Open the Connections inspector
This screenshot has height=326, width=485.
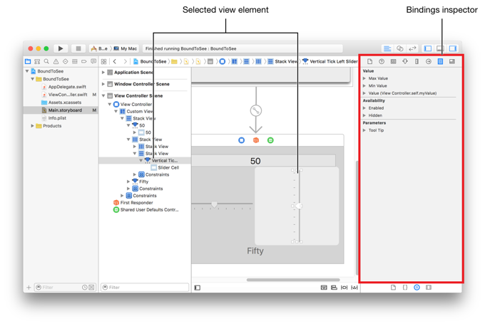pos(429,61)
